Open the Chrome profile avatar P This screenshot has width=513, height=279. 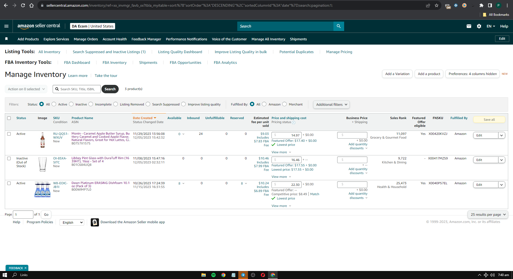tap(498, 5)
